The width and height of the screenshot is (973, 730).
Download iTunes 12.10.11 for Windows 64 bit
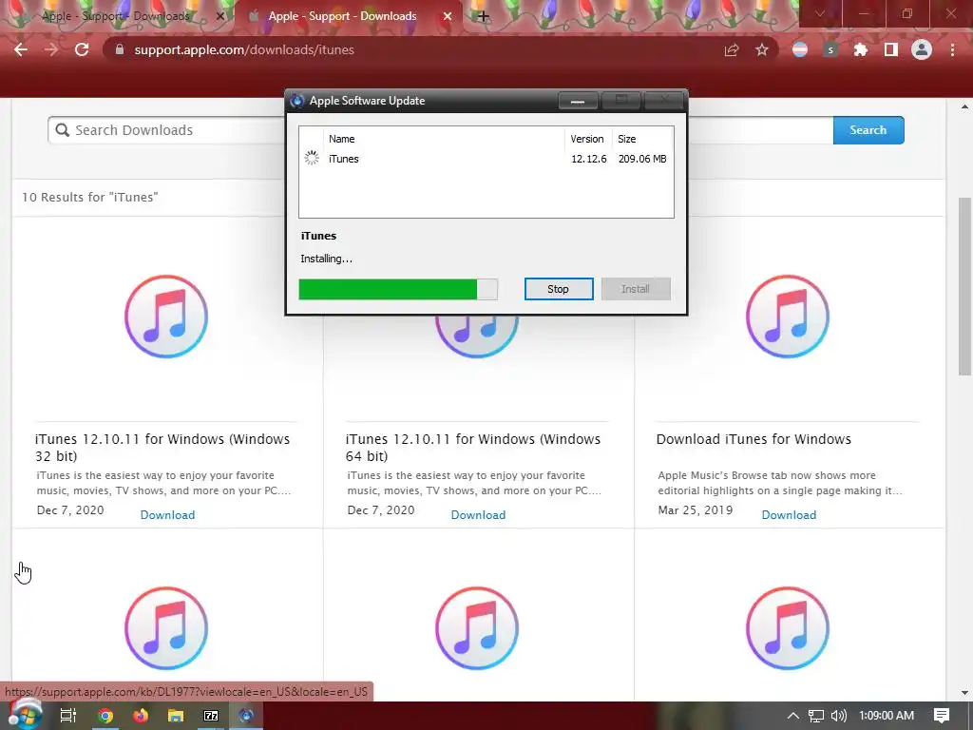tap(479, 514)
